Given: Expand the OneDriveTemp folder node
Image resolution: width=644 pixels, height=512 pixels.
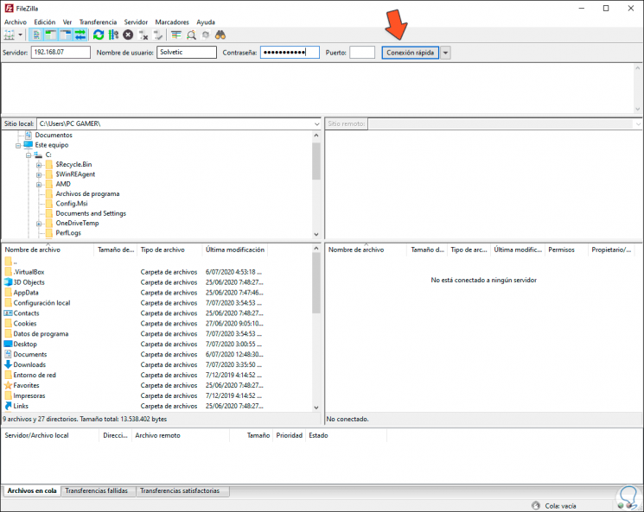Looking at the screenshot, I should click(39, 224).
